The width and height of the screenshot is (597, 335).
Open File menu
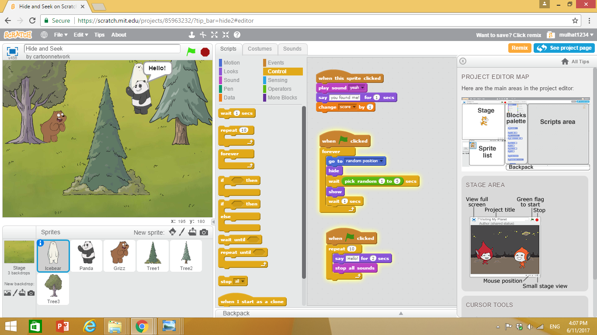[x=60, y=35]
